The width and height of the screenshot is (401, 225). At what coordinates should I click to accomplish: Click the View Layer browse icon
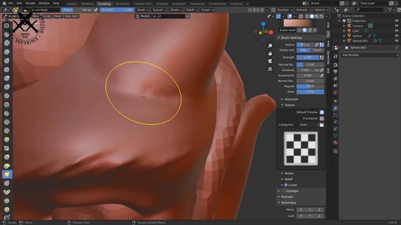(x=355, y=3)
